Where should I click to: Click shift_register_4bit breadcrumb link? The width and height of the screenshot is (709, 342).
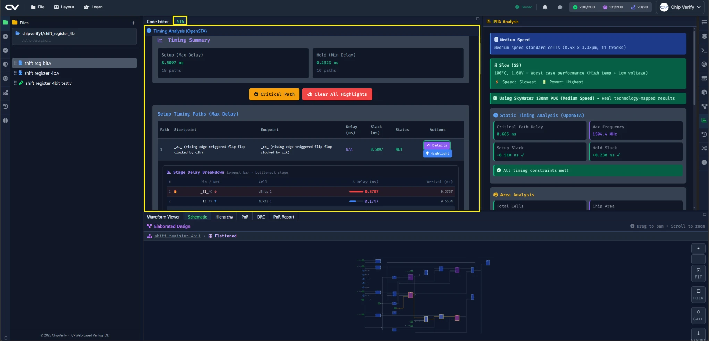[177, 236]
